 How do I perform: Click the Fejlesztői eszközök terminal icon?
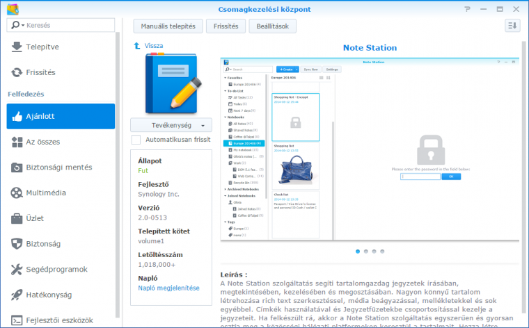click(x=17, y=320)
